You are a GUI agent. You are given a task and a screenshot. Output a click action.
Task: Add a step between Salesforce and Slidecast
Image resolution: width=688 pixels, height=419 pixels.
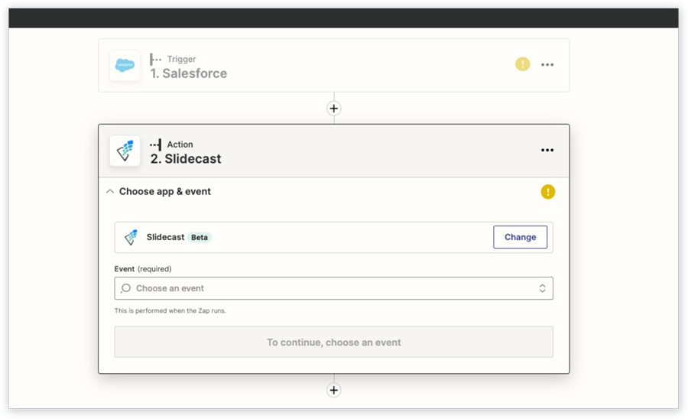point(334,109)
